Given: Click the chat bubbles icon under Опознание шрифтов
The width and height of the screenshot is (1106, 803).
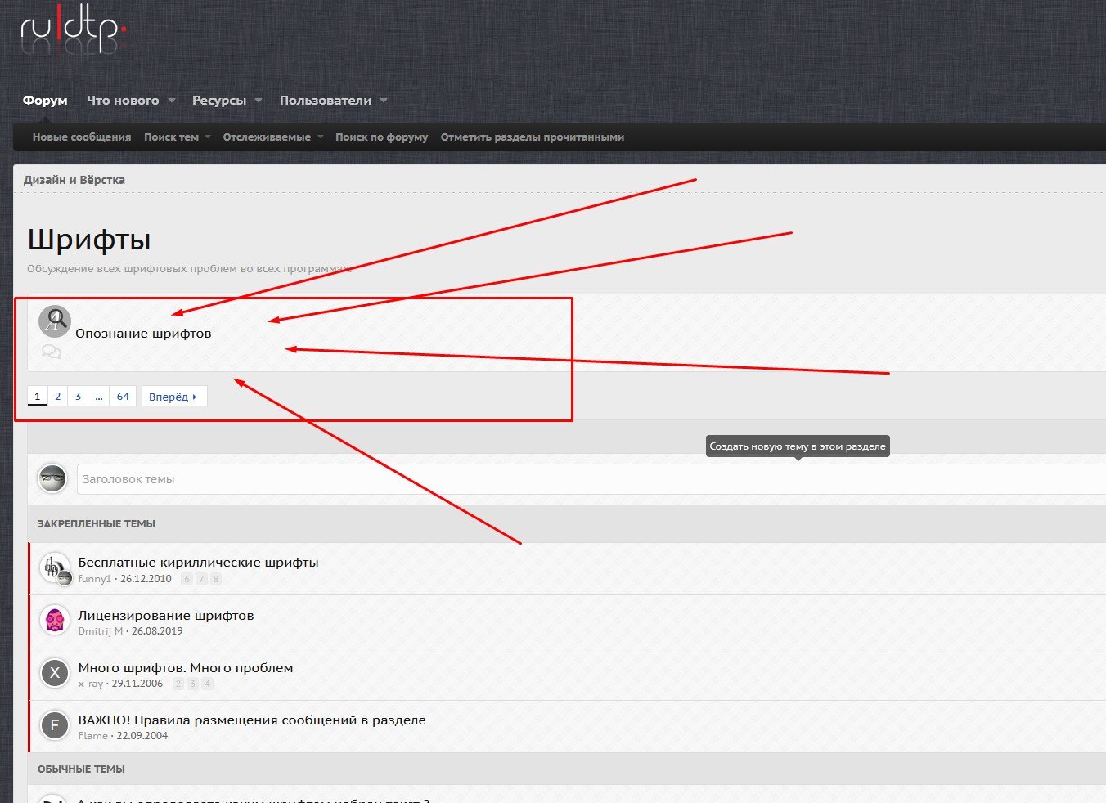Looking at the screenshot, I should tap(51, 352).
